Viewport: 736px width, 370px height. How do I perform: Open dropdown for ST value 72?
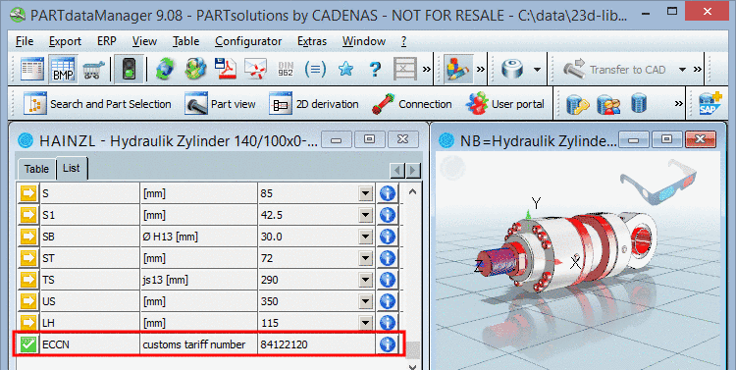pos(365,258)
